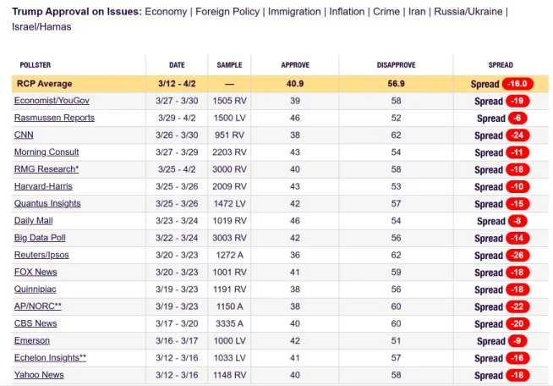The image size is (553, 386).
Task: Open the Quinnipiac poll link
Action: point(36,289)
